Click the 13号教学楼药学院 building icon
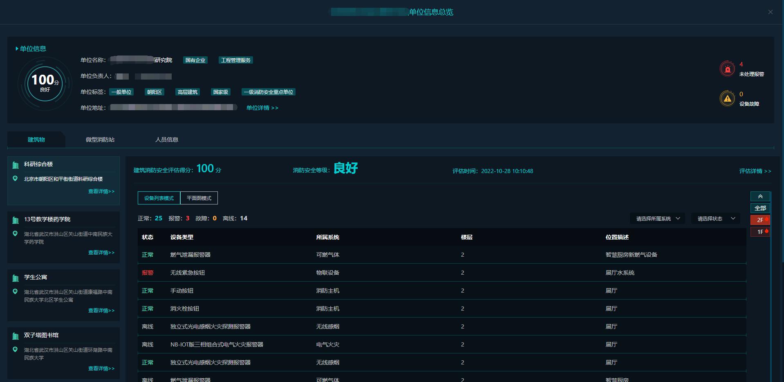Image resolution: width=784 pixels, height=382 pixels. point(16,220)
